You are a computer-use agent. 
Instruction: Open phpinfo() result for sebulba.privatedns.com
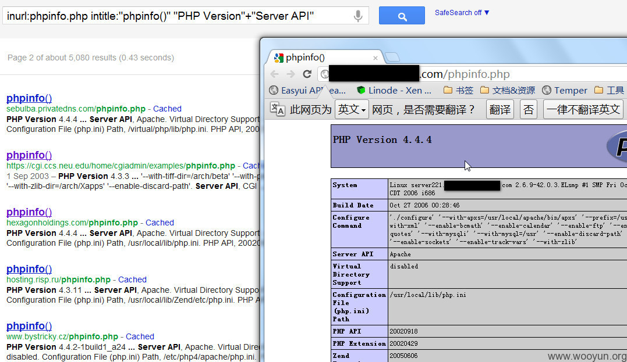coord(29,98)
